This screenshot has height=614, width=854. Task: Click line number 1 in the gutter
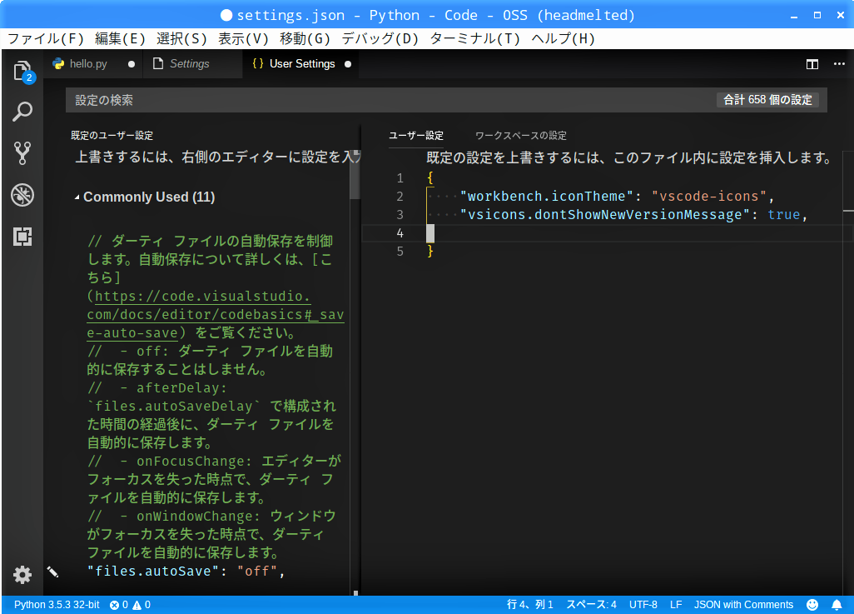click(400, 178)
